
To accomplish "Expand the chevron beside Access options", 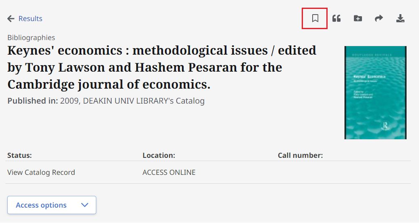I will 85,205.
